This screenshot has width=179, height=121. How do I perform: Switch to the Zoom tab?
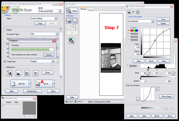coord(91,9)
